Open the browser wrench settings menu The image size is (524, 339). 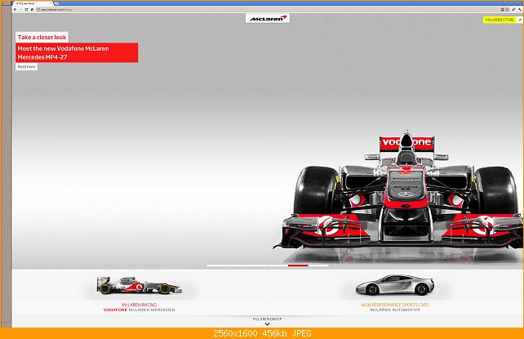point(520,10)
